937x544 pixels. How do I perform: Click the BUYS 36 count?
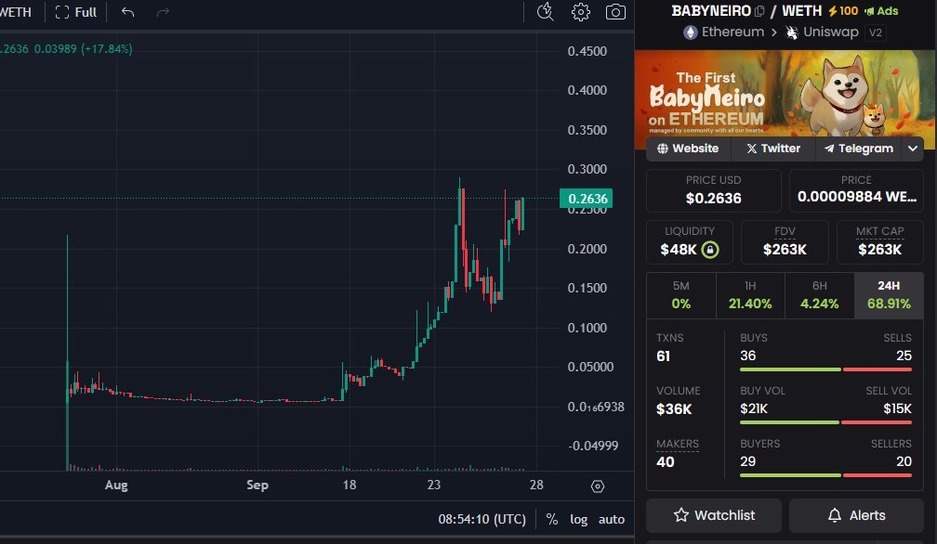(x=748, y=356)
